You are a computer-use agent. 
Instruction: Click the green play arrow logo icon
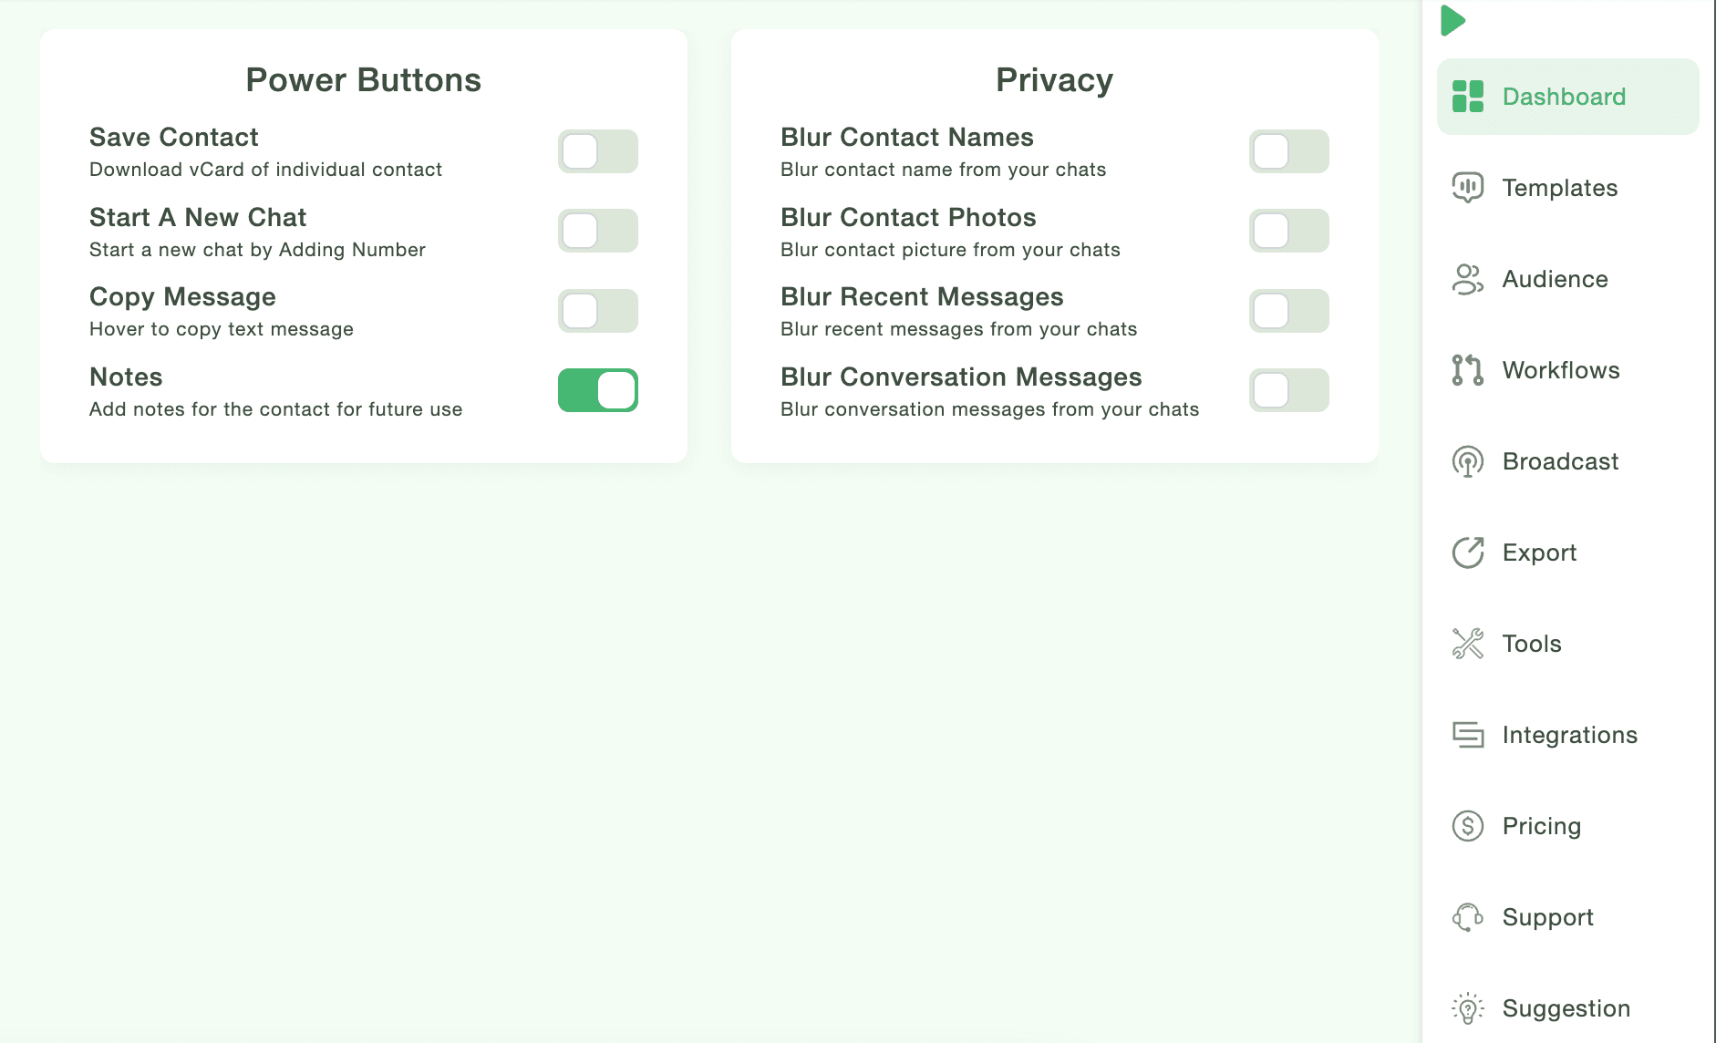1452,20
